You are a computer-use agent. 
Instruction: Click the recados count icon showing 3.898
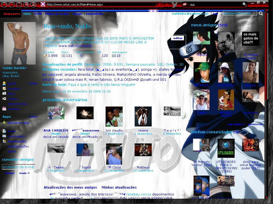click(x=45, y=56)
